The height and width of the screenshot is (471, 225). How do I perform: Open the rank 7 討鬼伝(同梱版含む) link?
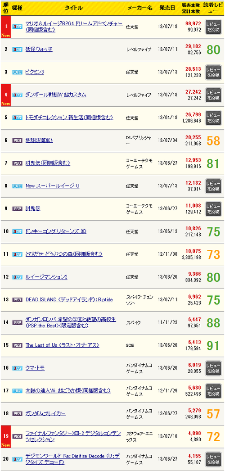pyautogui.click(x=48, y=163)
